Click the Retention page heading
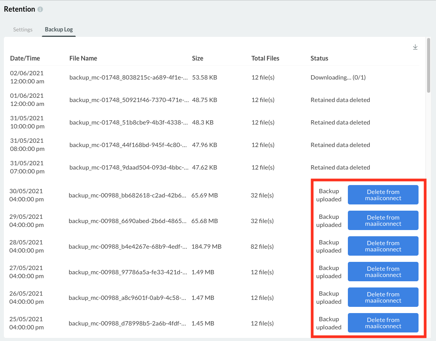This screenshot has height=341, width=436. point(19,9)
